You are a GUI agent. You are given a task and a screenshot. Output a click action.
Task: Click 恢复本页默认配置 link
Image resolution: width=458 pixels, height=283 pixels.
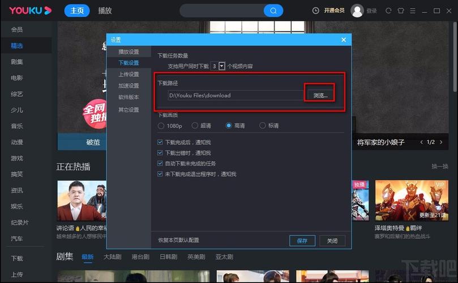tap(178, 240)
